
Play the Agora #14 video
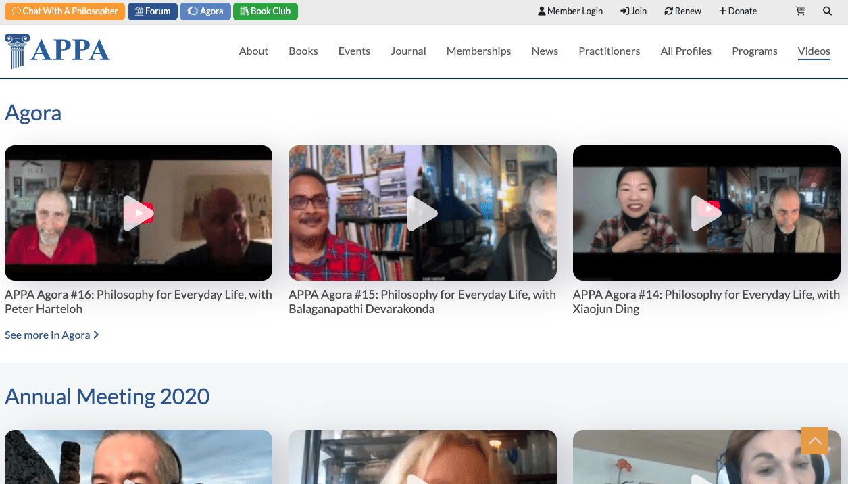[x=706, y=213]
